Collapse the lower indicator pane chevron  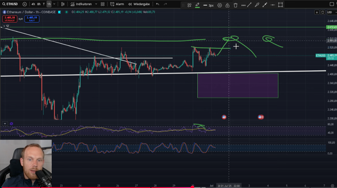click(5, 124)
